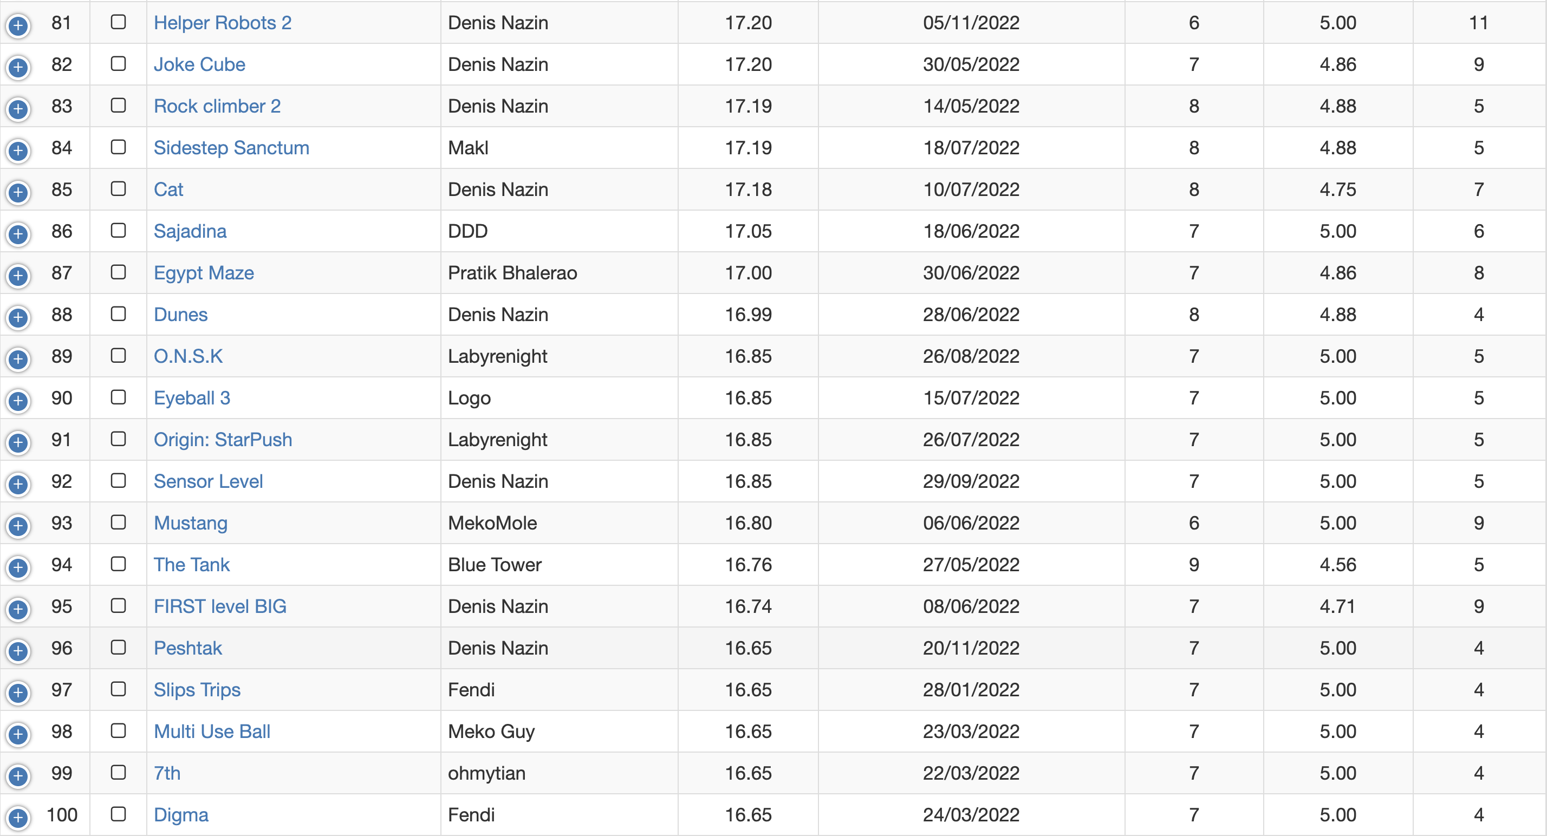Expand the Dunes row details
This screenshot has width=1547, height=836.
(x=18, y=317)
